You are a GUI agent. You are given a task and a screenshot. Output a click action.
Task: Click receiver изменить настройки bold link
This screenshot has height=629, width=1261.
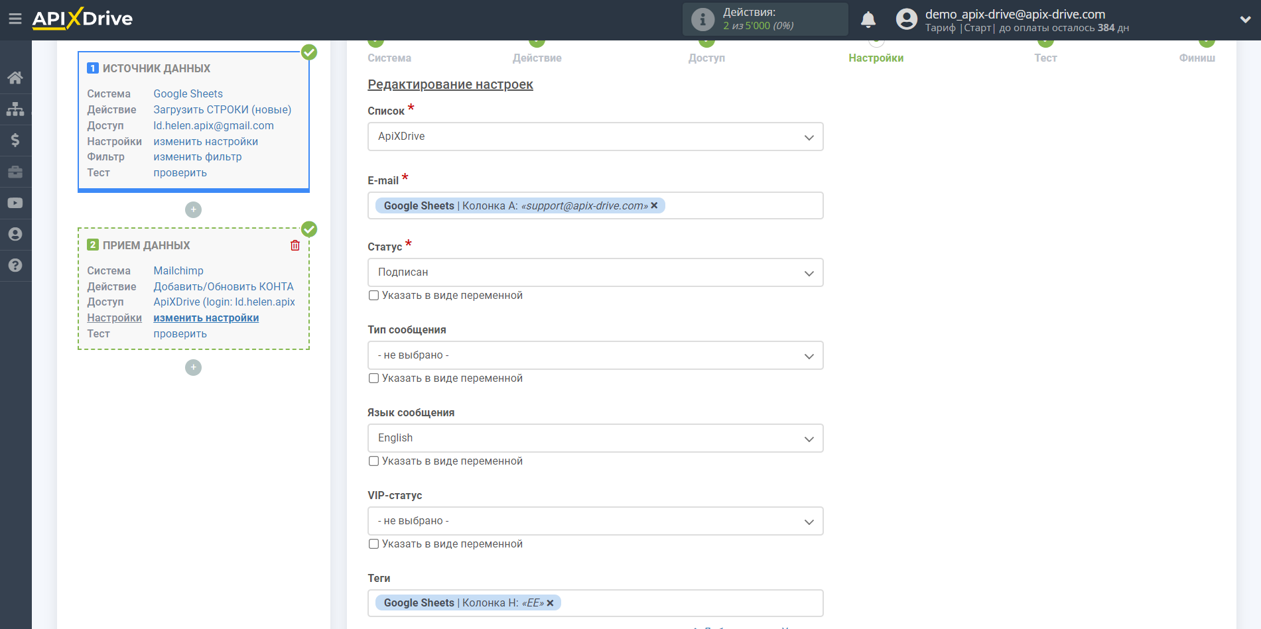206,318
